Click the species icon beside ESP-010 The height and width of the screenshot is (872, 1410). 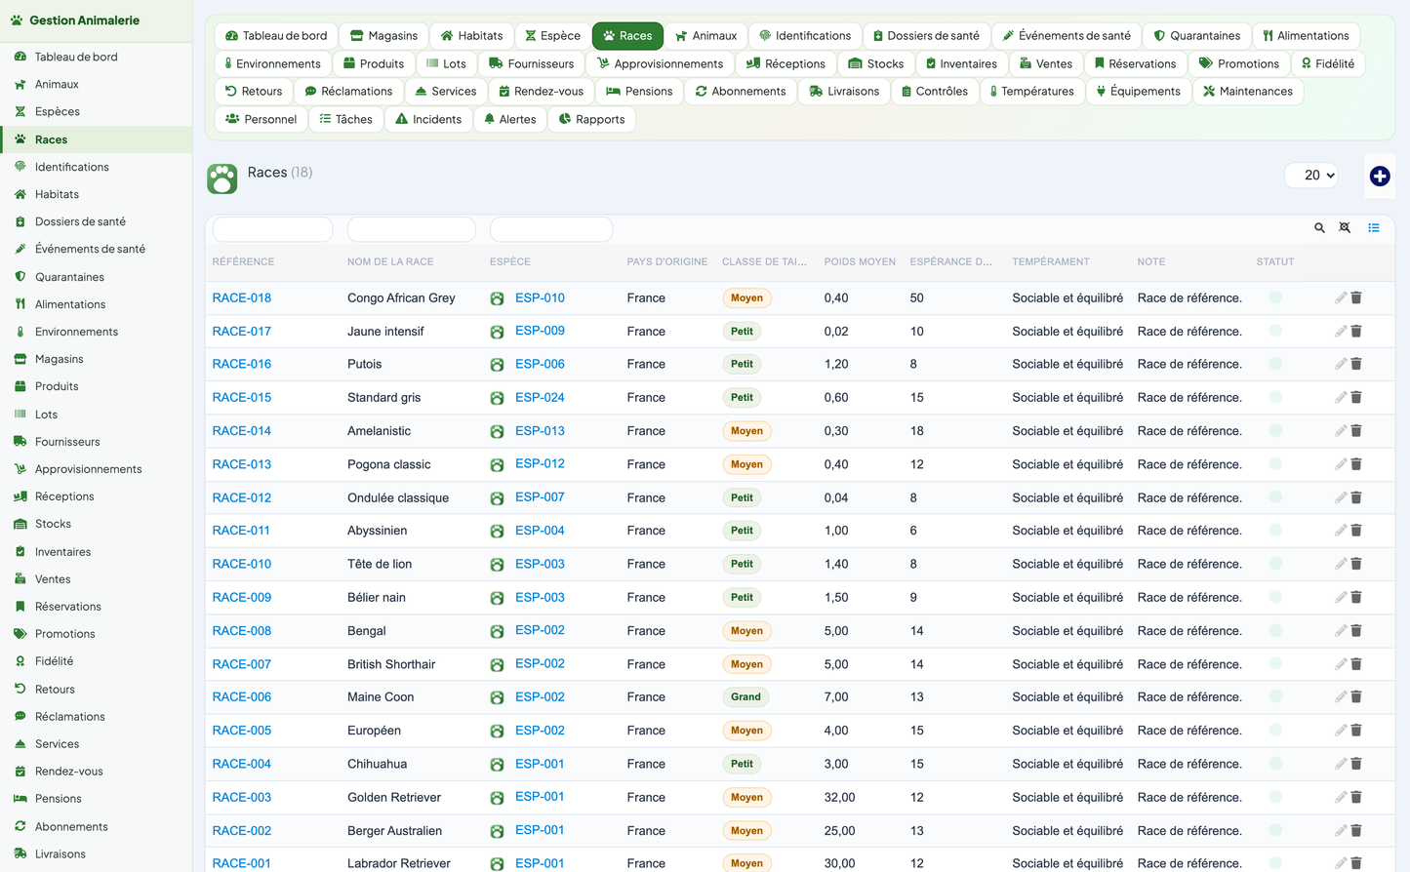[x=497, y=298]
